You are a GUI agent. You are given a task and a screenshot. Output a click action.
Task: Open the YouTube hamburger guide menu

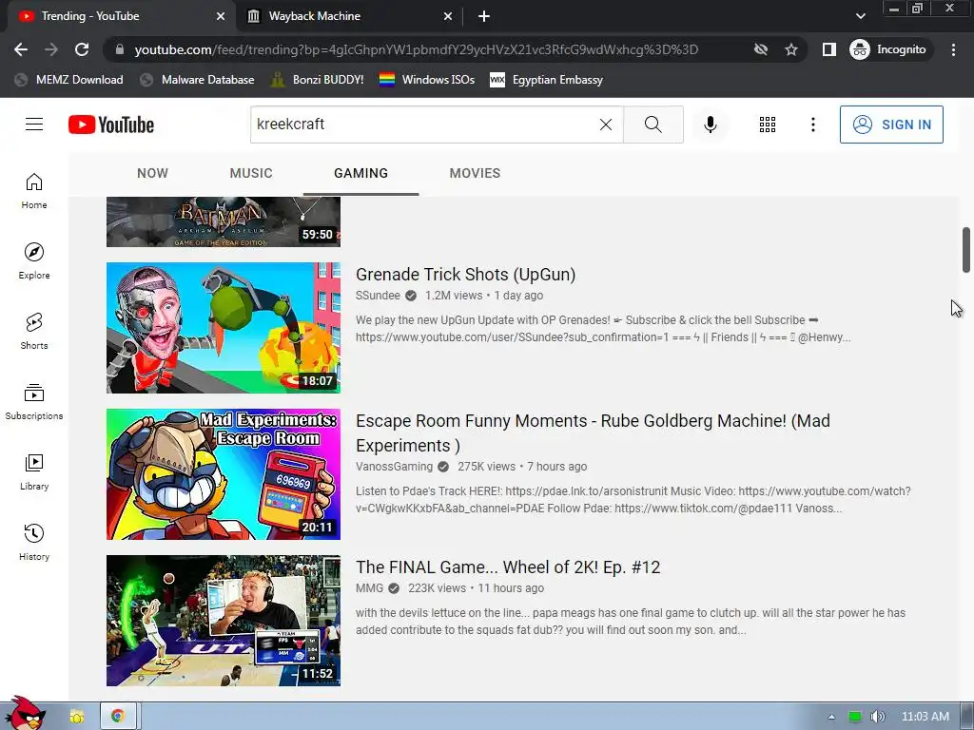[34, 125]
